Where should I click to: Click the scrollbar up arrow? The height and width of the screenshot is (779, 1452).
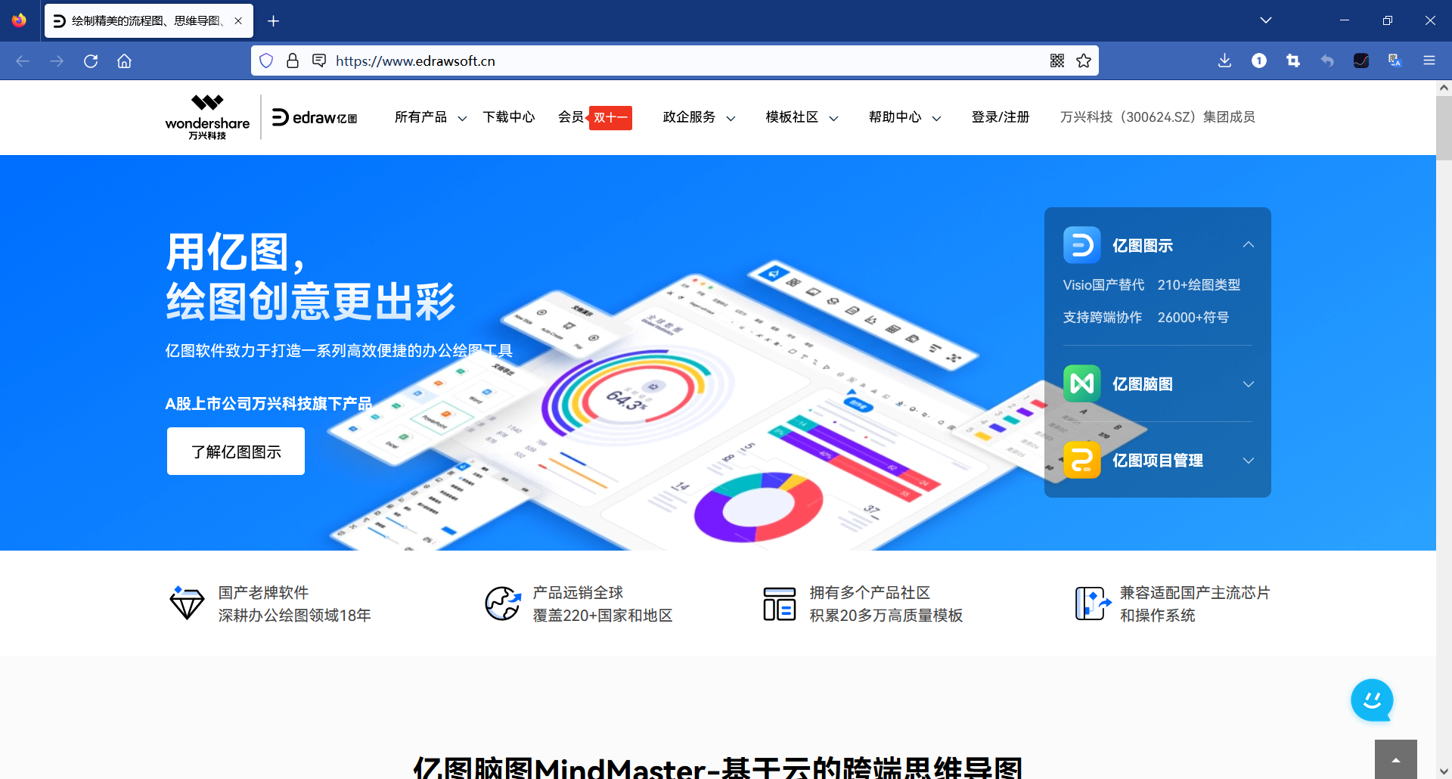click(x=1444, y=88)
